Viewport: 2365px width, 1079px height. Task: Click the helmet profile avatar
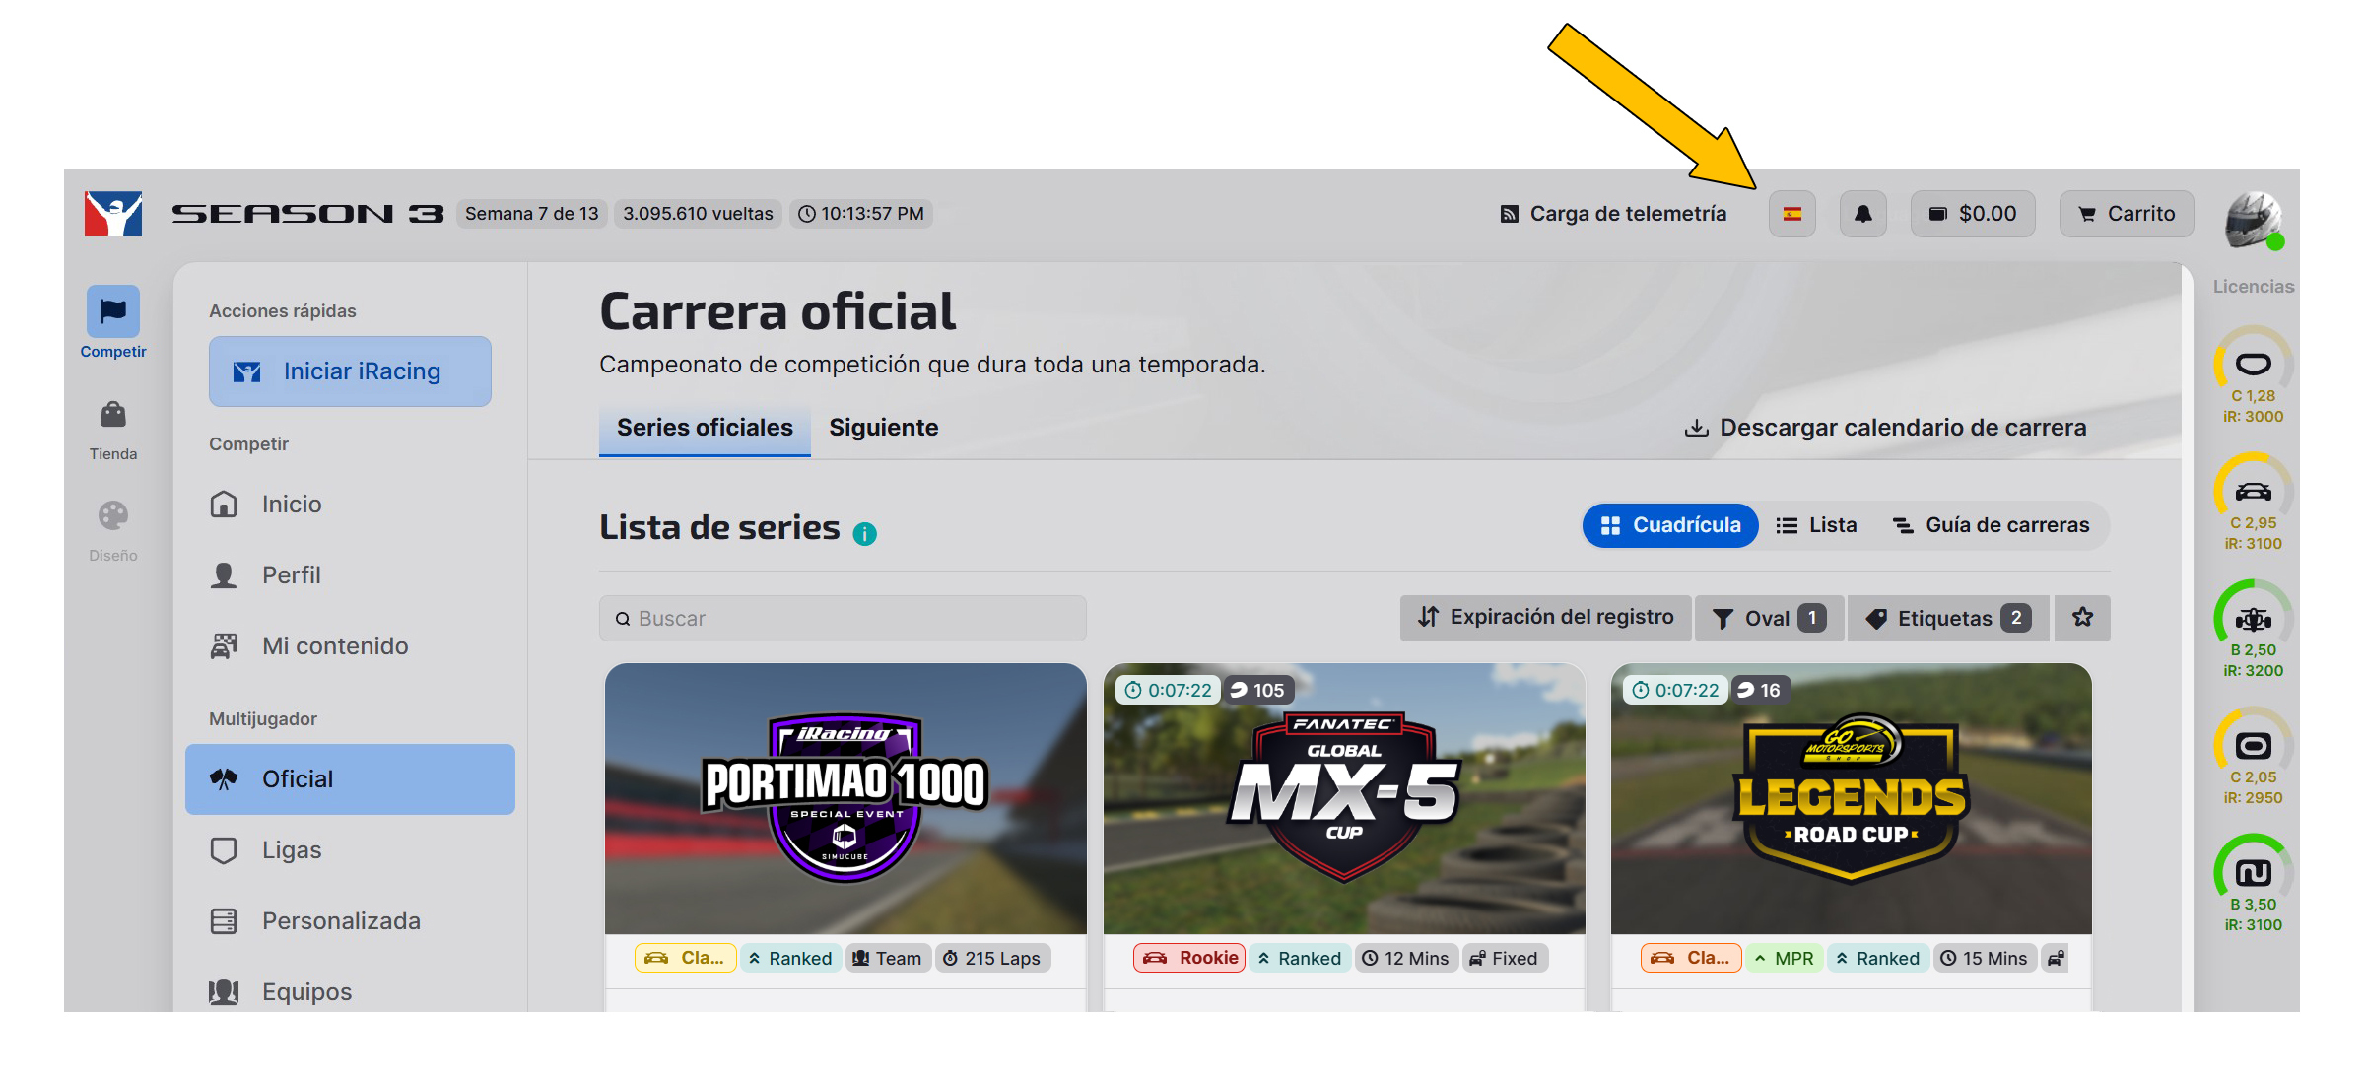(2254, 220)
